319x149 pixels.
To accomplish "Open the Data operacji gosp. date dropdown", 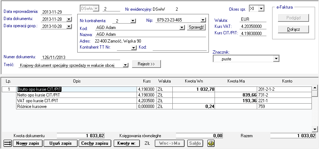I will click(69, 26).
